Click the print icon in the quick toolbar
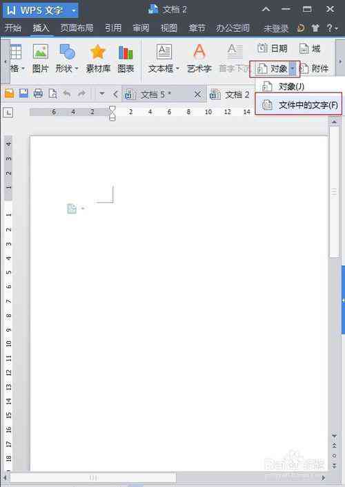Image resolution: width=345 pixels, height=487 pixels. click(x=38, y=93)
